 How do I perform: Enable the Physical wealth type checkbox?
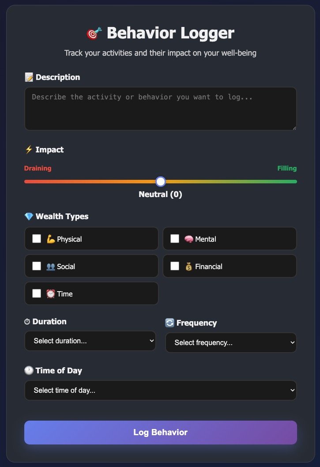(x=37, y=239)
